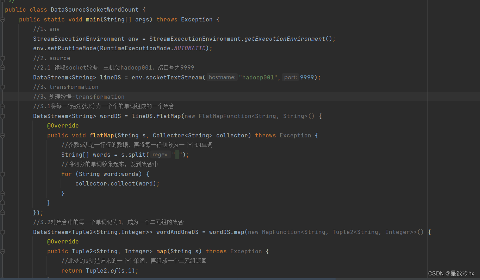Click the CSDN @星欲冷hx watermark text
The width and height of the screenshot is (480, 280).
click(x=451, y=273)
